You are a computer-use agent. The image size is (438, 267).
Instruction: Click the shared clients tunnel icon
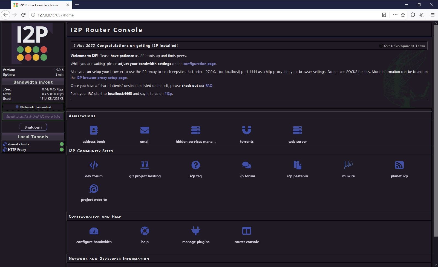5,144
